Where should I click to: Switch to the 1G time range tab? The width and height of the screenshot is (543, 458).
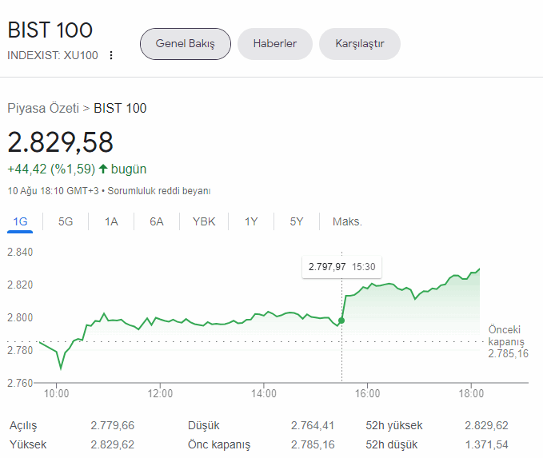[20, 221]
